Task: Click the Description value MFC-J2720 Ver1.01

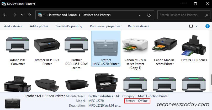Action: (x=104, y=106)
